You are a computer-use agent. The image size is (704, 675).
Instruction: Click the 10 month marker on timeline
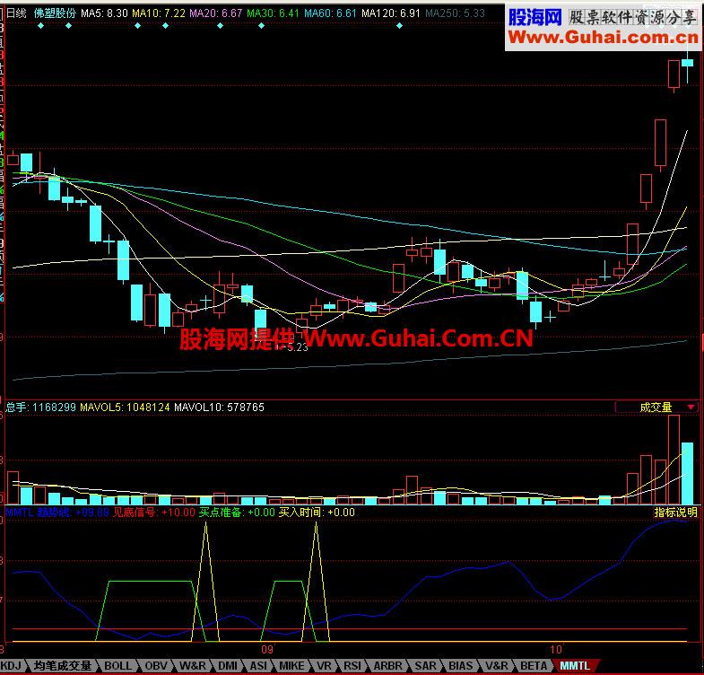(x=556, y=649)
